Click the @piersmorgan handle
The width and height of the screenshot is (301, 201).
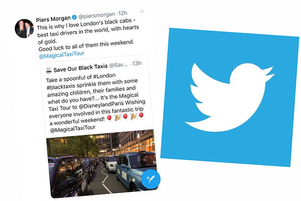(x=97, y=15)
